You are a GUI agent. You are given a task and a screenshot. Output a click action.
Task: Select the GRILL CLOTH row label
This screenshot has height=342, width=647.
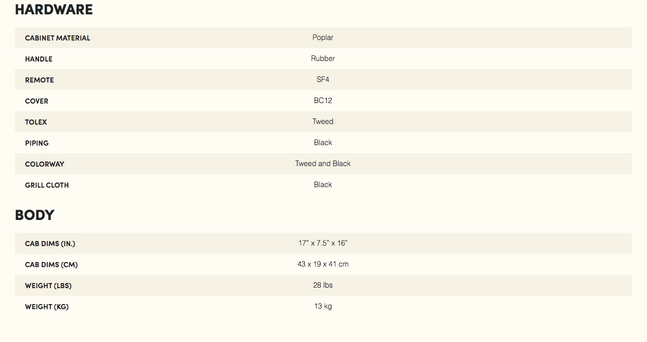click(x=47, y=185)
